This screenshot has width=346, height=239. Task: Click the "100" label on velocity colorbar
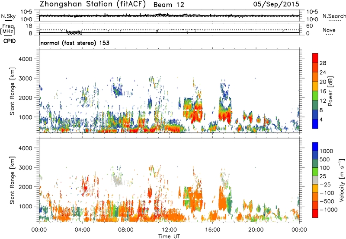(324, 168)
